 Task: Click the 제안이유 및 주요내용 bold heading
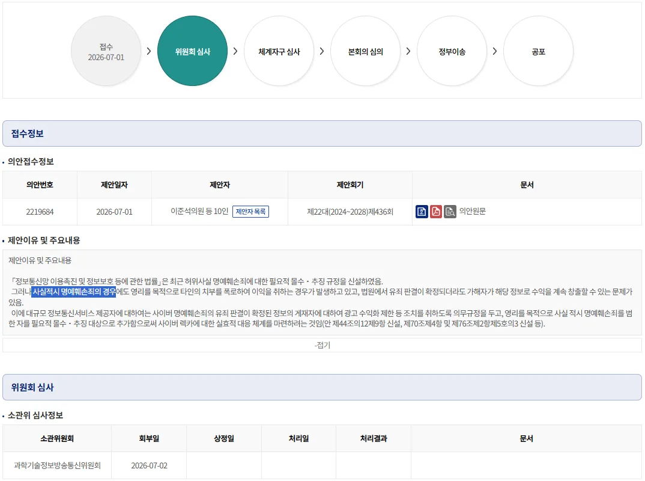tap(44, 240)
